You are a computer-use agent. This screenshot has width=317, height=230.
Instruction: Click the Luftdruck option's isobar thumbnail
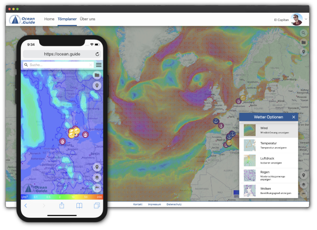click(x=250, y=161)
